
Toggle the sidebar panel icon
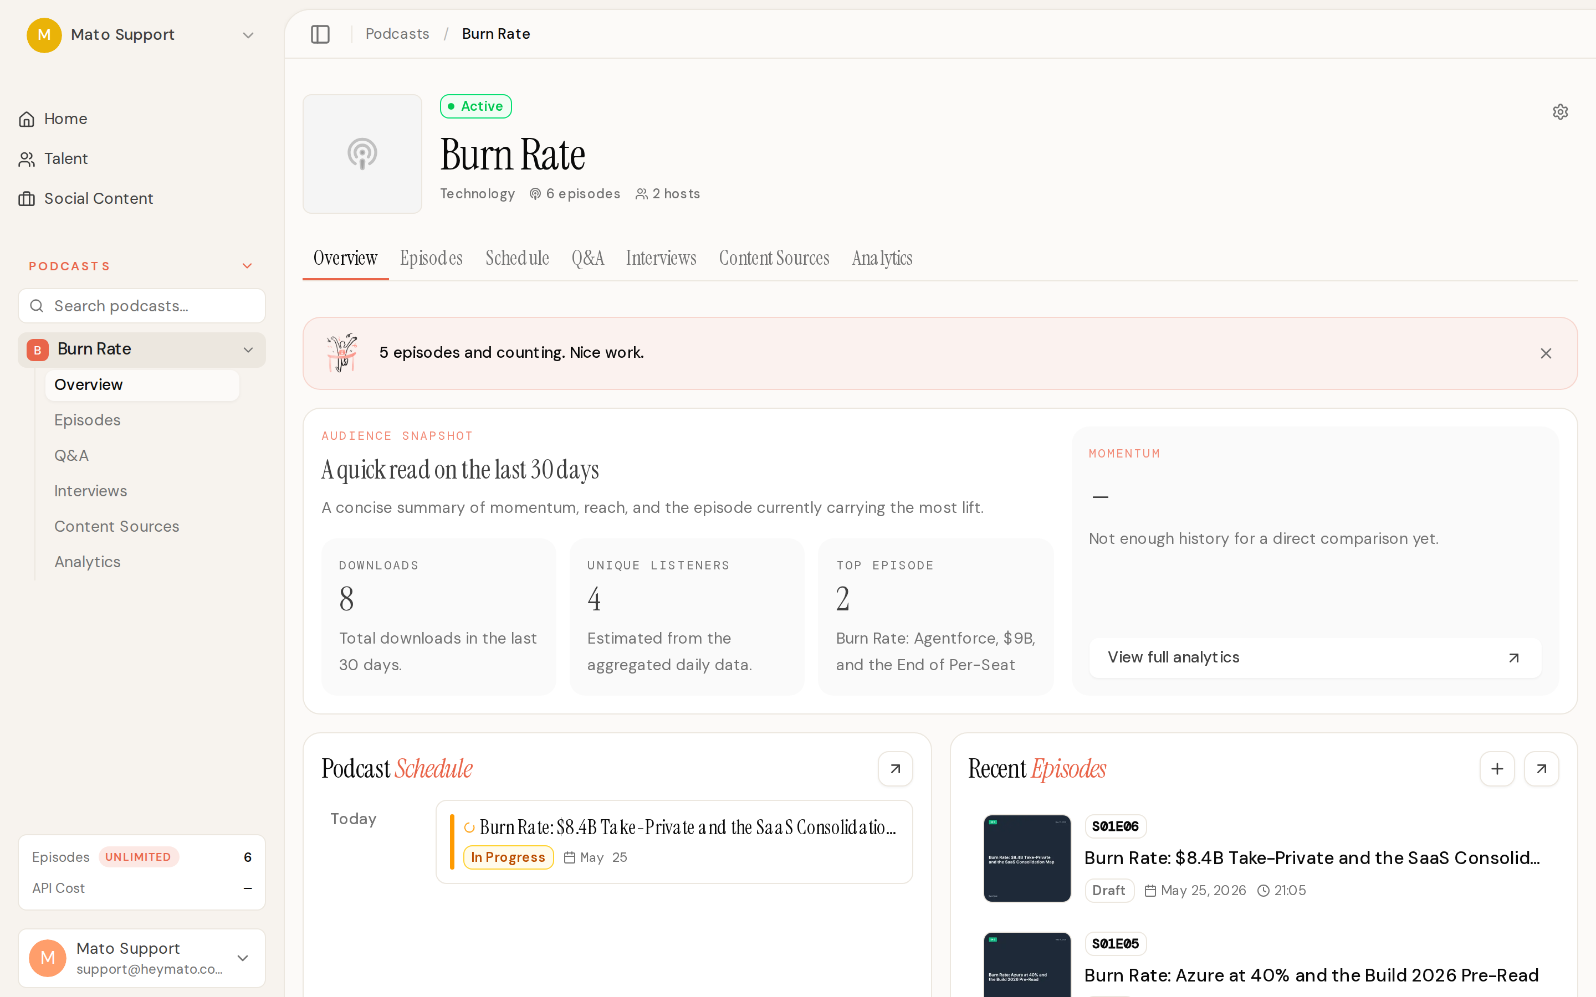coord(320,34)
